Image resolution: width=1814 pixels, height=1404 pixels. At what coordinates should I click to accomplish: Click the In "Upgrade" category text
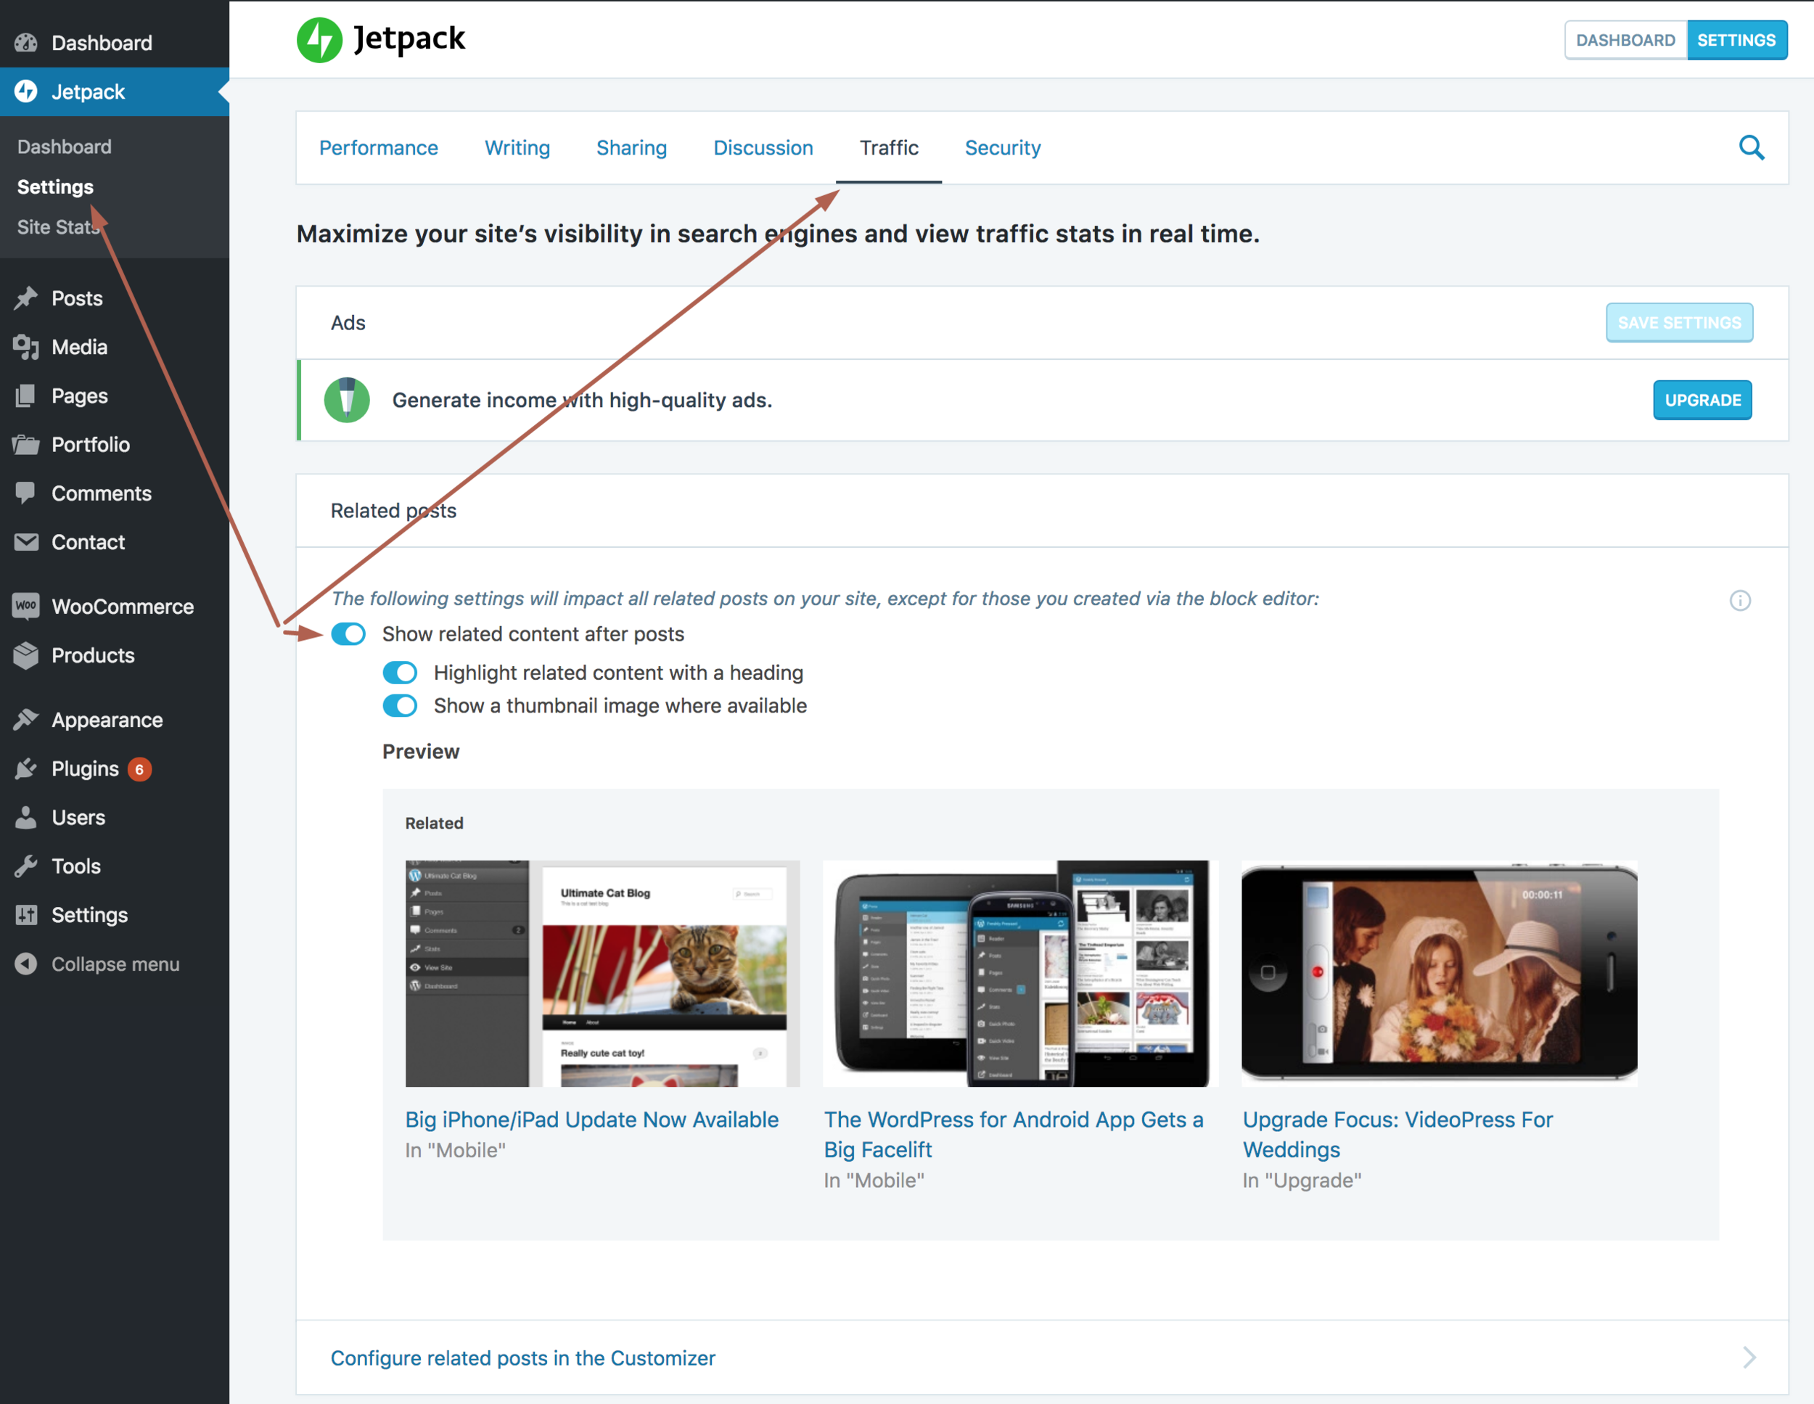click(1302, 1181)
